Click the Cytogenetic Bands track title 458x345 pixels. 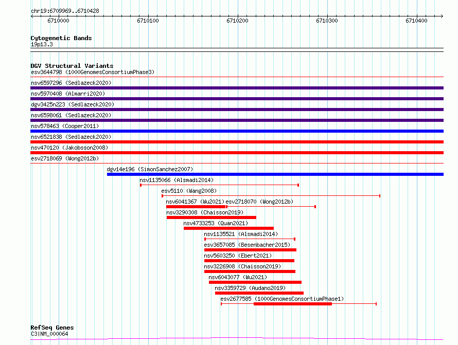[x=61, y=38]
